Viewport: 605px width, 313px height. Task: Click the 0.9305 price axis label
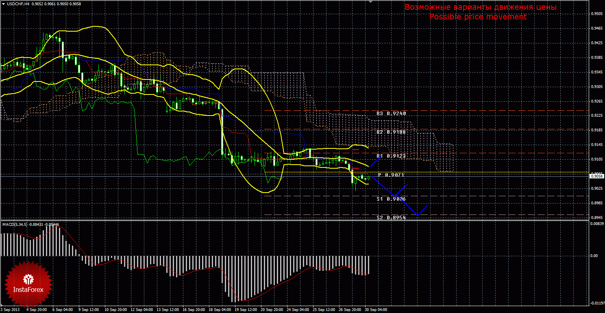pos(597,87)
